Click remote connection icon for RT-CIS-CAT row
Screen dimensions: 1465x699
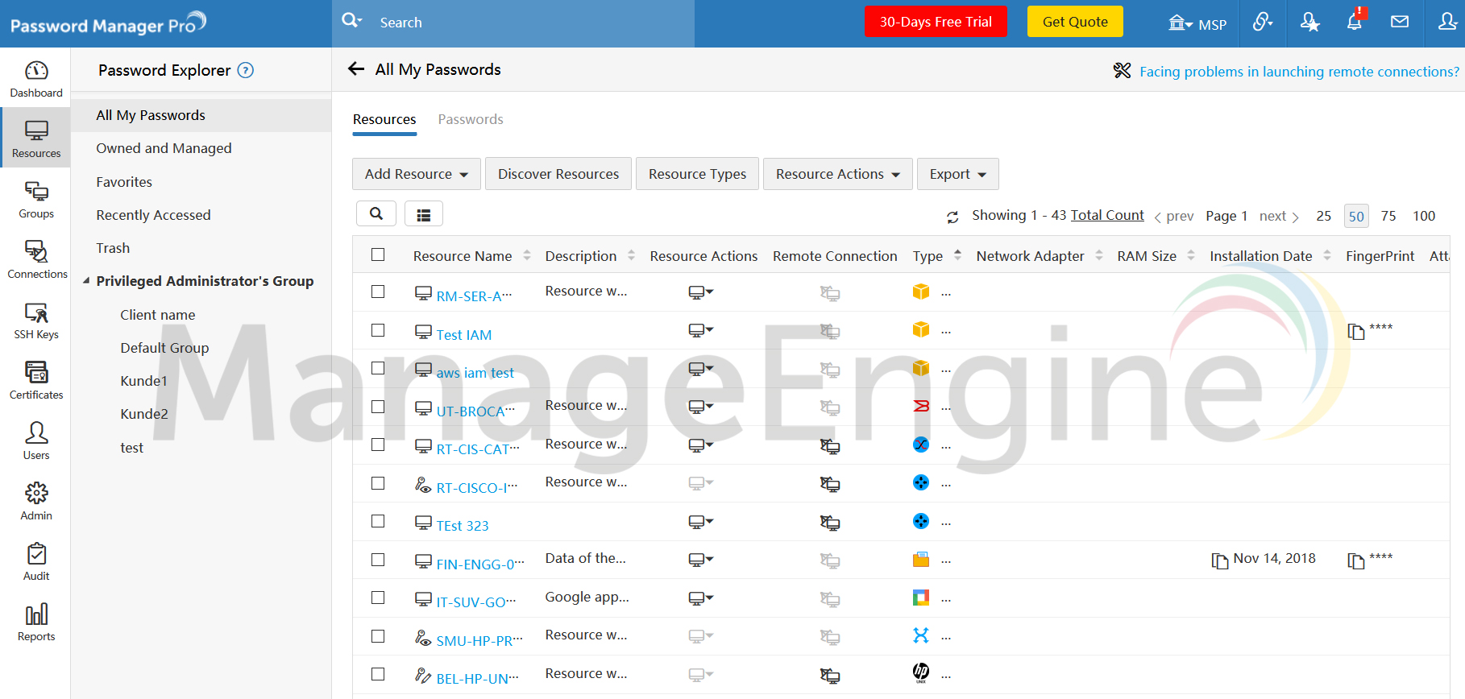(x=830, y=445)
